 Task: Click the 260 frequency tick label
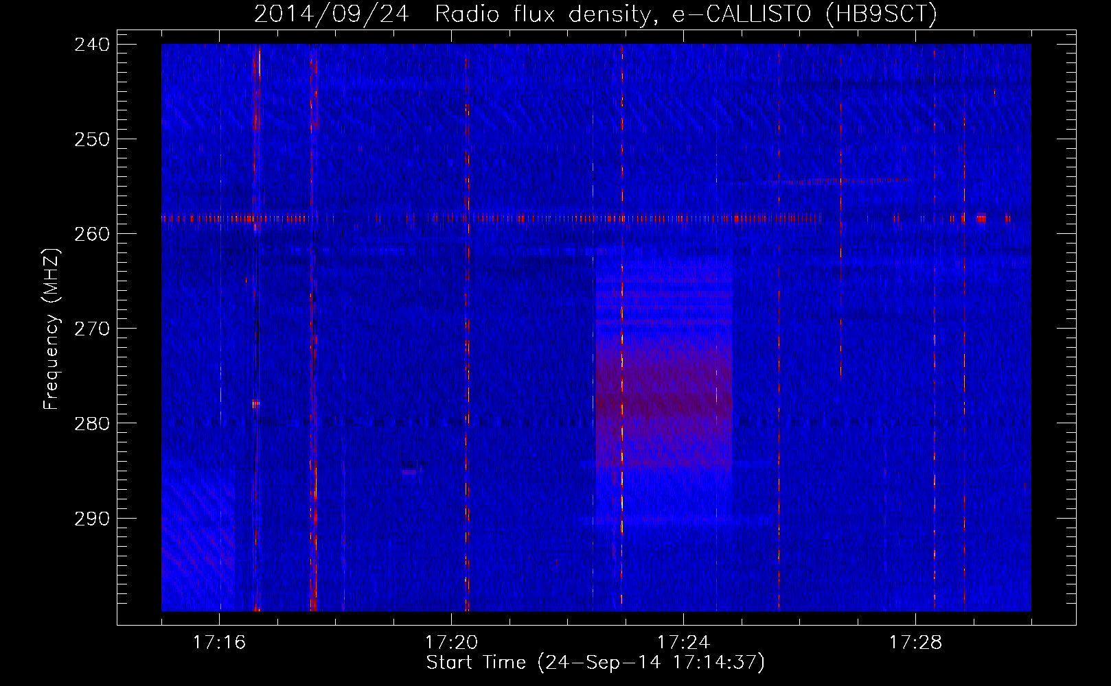click(92, 234)
